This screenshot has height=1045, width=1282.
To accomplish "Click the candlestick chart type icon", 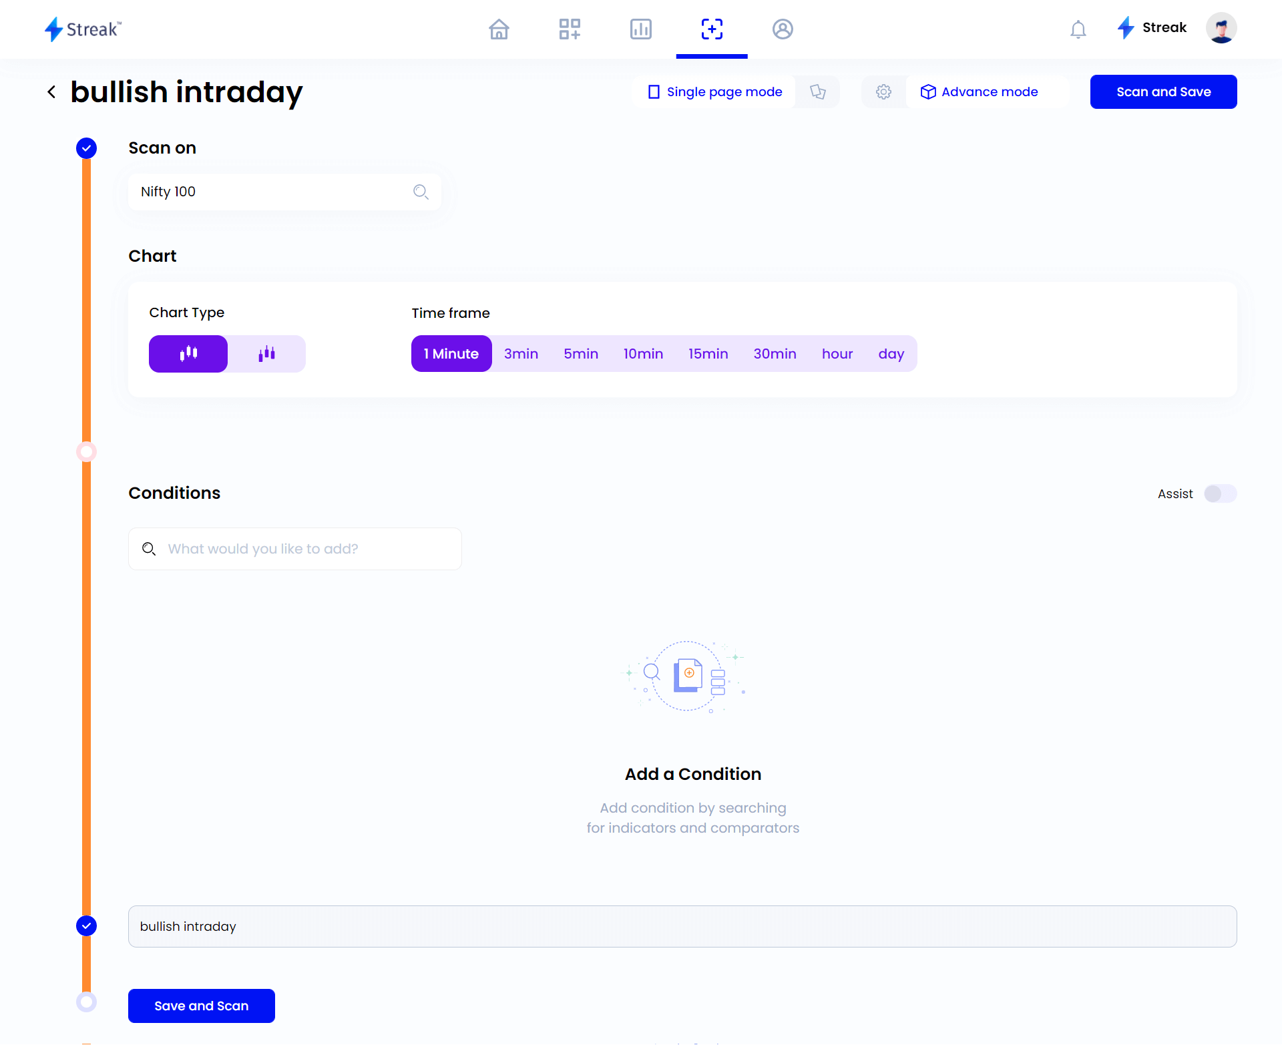I will click(x=188, y=353).
